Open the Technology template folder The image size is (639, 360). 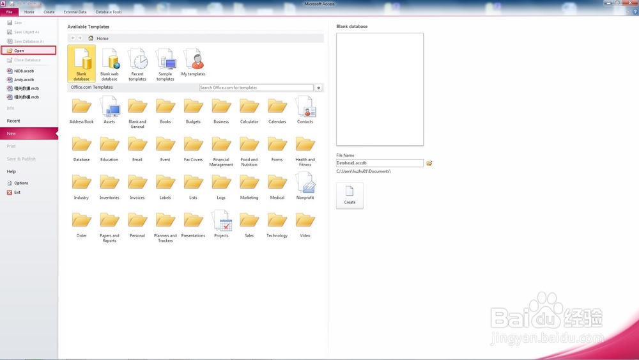tap(277, 224)
